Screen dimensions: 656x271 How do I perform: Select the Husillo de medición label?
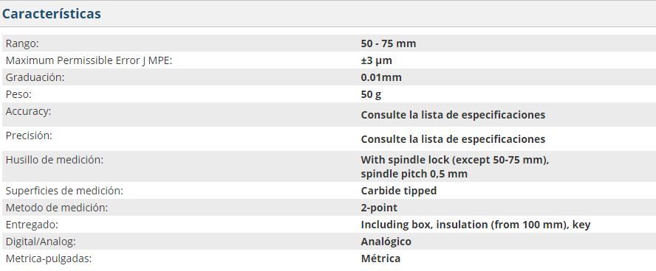55,160
